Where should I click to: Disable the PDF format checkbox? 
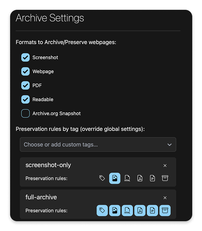[x=25, y=85]
